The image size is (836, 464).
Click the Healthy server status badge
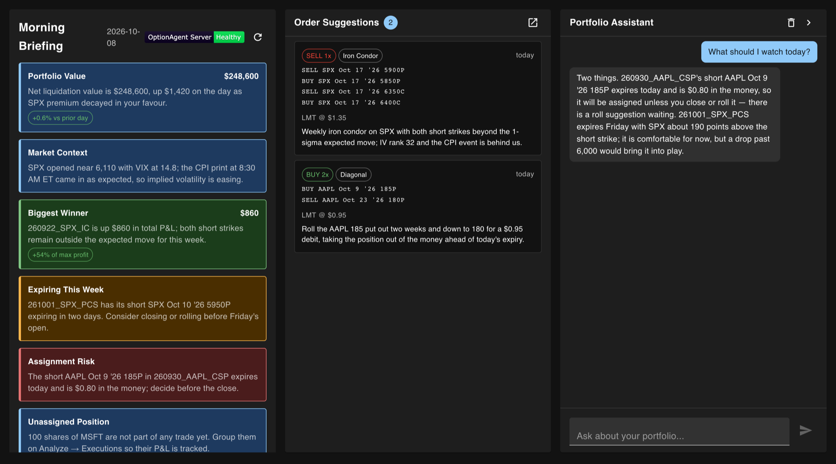(229, 37)
